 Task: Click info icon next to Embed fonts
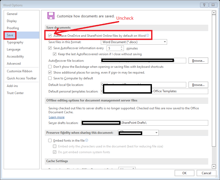tap(87, 140)
